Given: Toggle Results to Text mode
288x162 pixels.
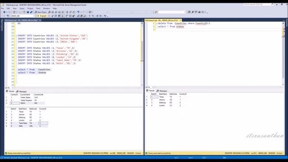Looking at the screenshot, I should 78,16.
